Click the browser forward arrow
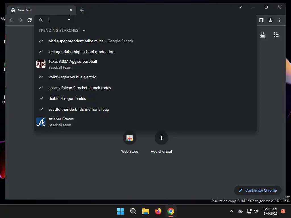291x218 pixels. (20, 20)
